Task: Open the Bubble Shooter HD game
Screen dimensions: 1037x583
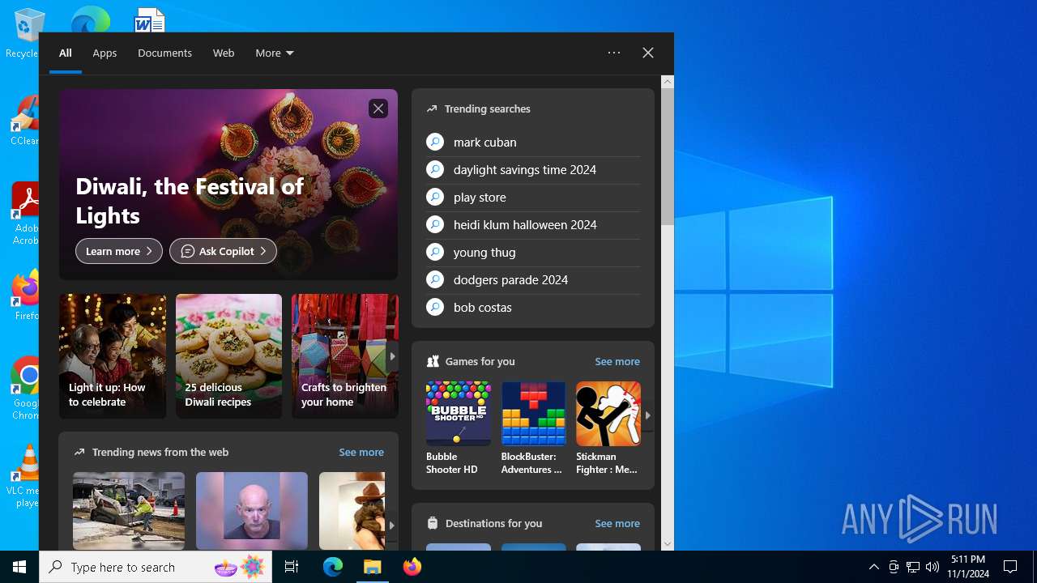Action: [459, 428]
